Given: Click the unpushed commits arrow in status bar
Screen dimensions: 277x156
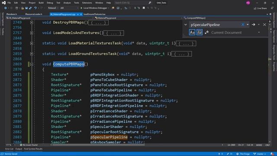Looking at the screenshot, I should tap(220, 154).
